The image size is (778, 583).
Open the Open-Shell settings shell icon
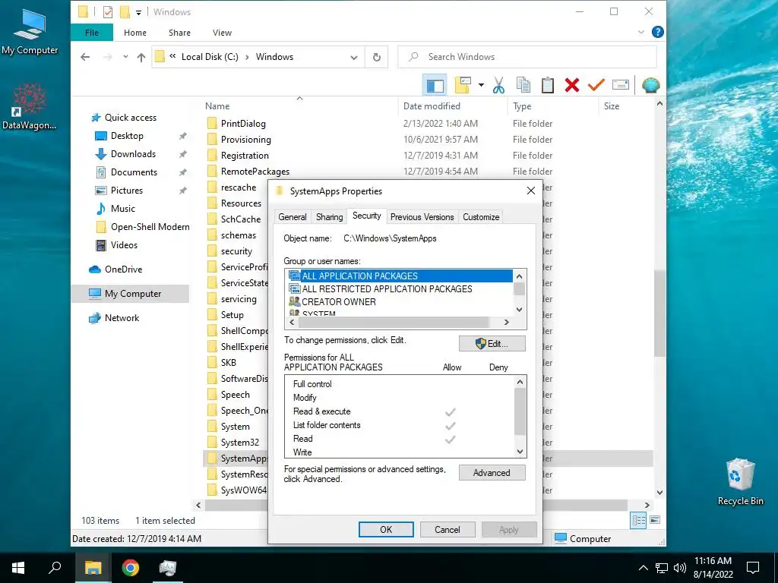tap(650, 85)
